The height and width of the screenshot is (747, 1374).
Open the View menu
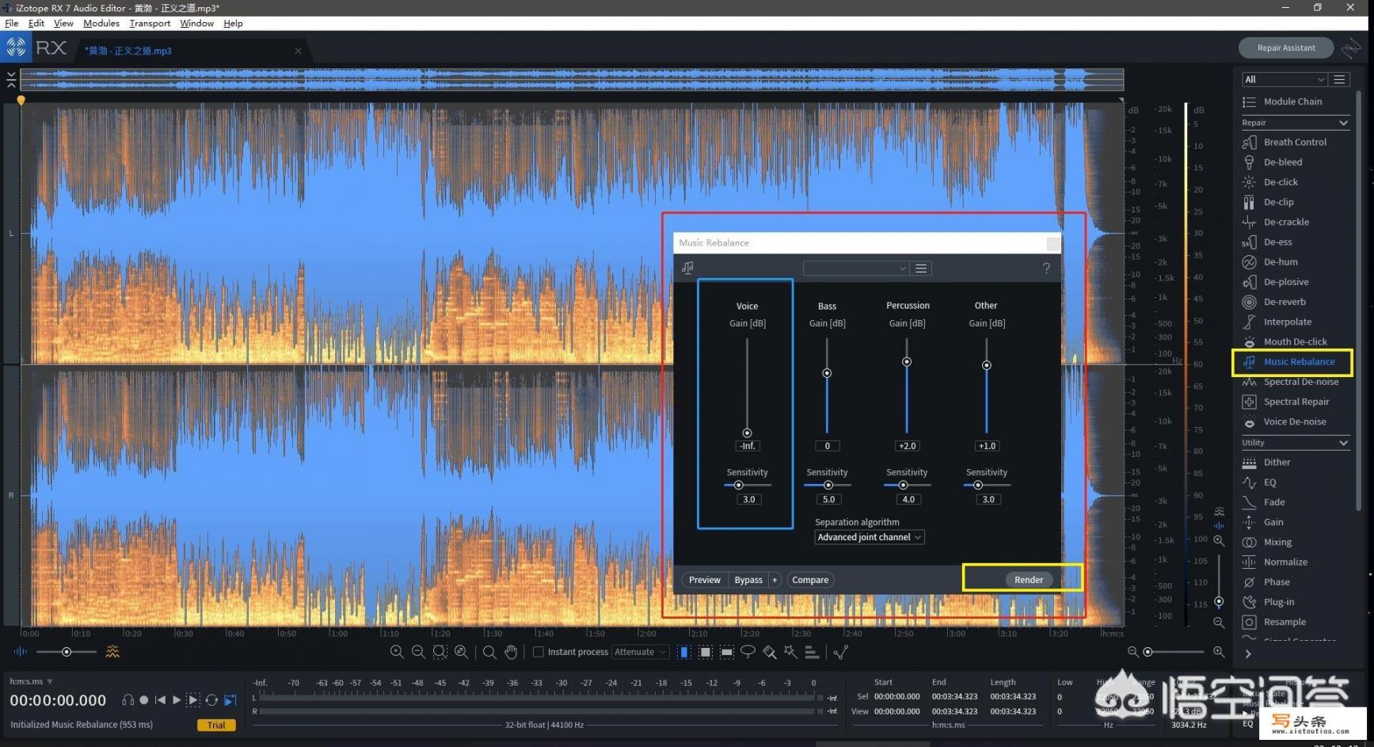[x=63, y=23]
